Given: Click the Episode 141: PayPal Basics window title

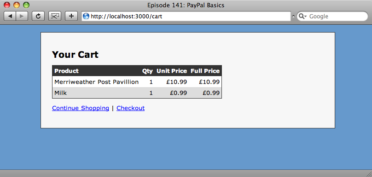Looking at the screenshot, I should [x=186, y=5].
